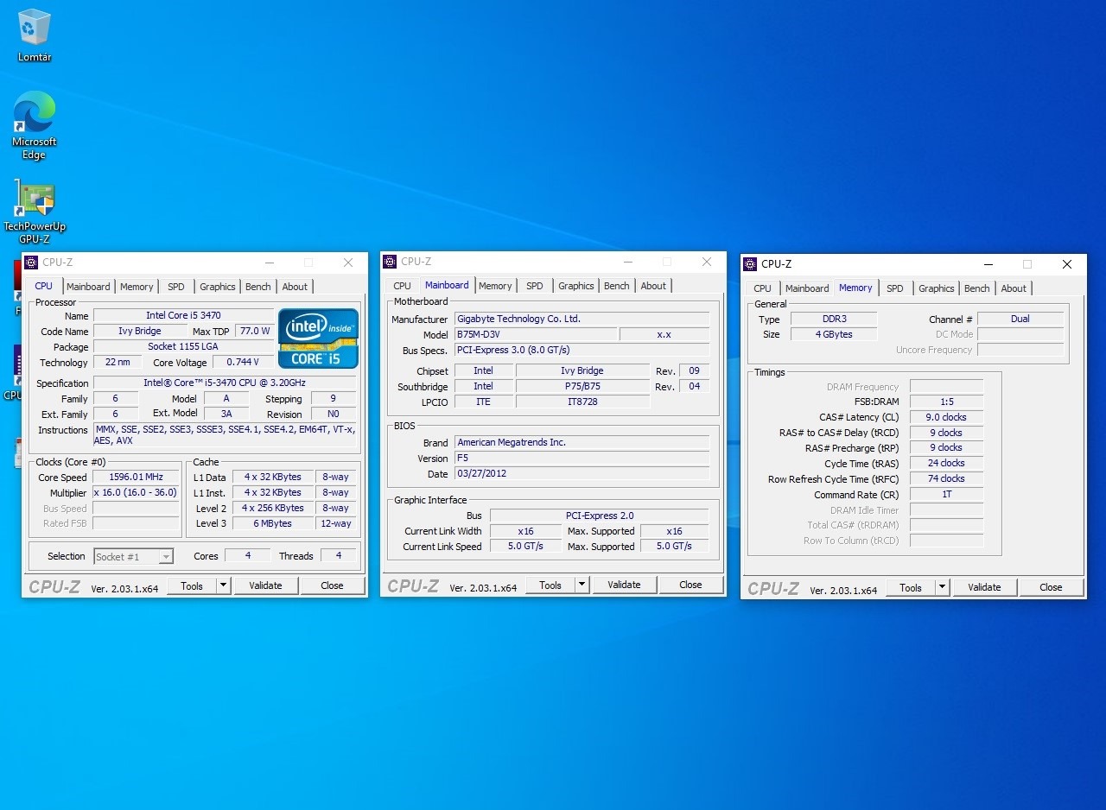Click the CAS# Latency value 9.0 clocks
The width and height of the screenshot is (1106, 810).
946,418
